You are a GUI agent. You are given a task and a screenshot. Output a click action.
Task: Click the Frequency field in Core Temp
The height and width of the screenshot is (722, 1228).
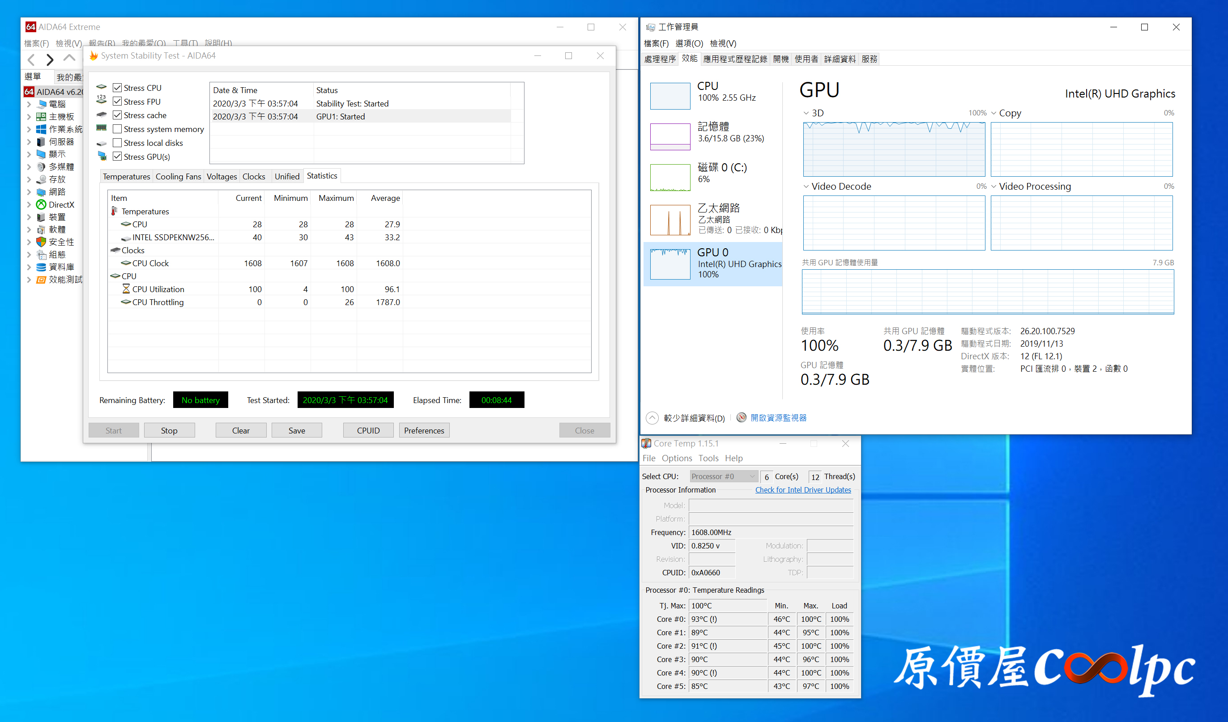[x=771, y=532]
